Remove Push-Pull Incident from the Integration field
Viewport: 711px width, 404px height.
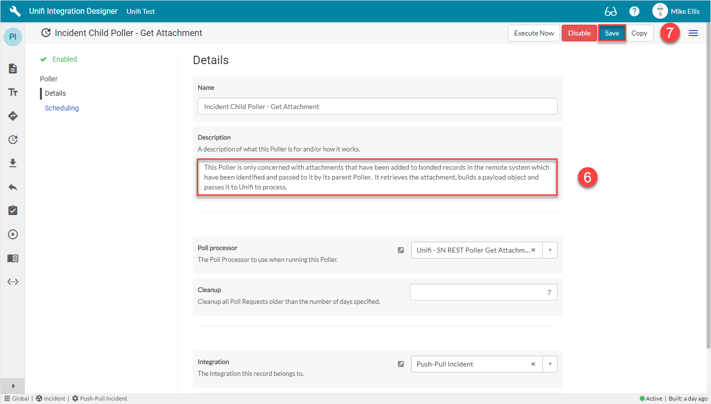(533, 364)
